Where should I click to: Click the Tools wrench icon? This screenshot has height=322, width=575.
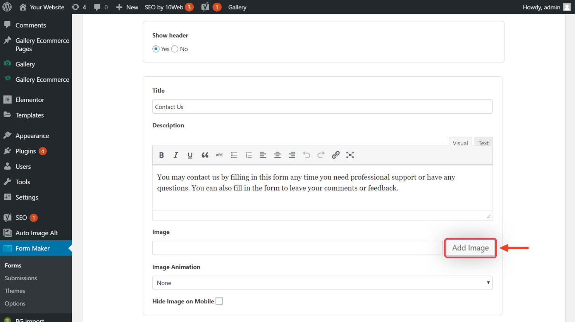[7, 182]
